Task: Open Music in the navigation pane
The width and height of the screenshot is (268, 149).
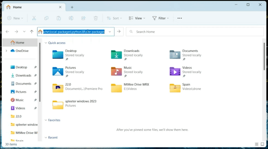Action: pos(20,100)
